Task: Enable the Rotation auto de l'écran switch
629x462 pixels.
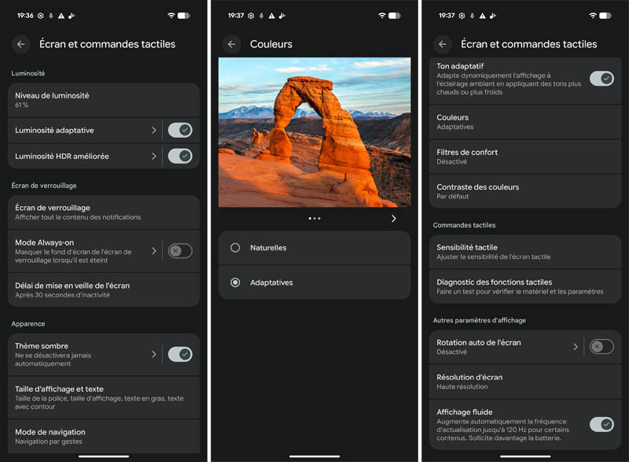Action: coord(601,347)
